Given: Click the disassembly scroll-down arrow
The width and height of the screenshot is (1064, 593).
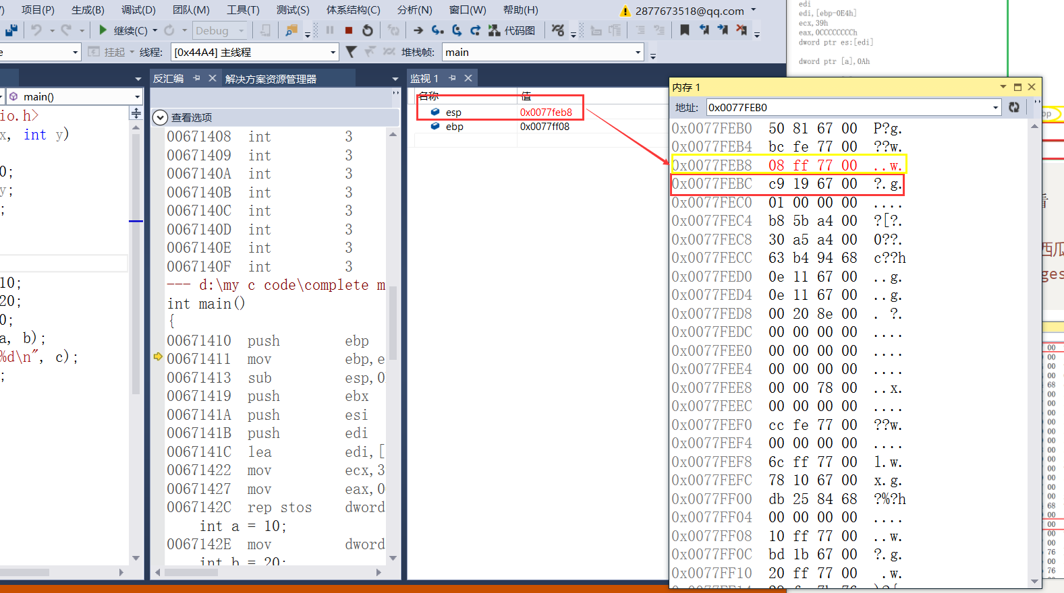Looking at the screenshot, I should click(x=393, y=558).
